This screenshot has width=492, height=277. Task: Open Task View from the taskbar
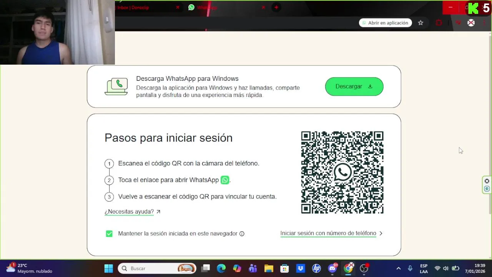(206, 268)
